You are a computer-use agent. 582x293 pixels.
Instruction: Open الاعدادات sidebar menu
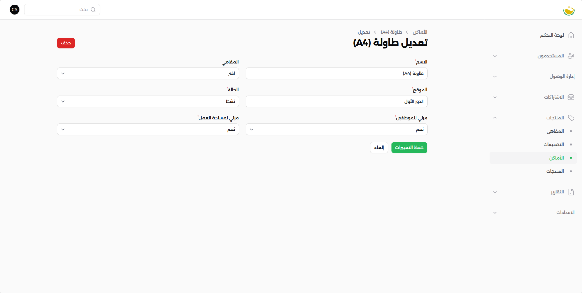coord(566,212)
